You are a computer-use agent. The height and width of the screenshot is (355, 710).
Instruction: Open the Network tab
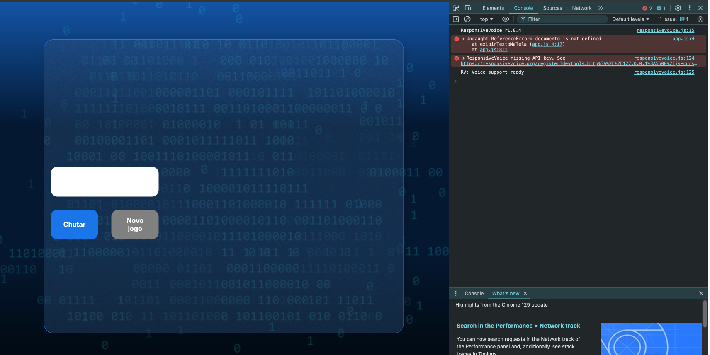[582, 8]
